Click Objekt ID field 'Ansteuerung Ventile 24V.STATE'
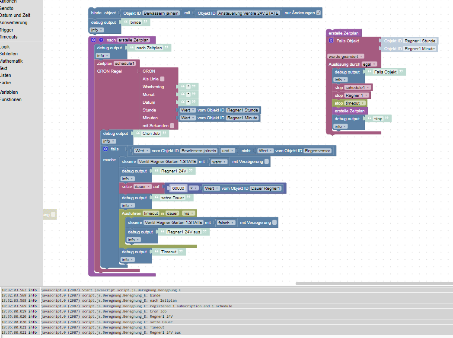This screenshot has height=338, width=453. (x=248, y=13)
